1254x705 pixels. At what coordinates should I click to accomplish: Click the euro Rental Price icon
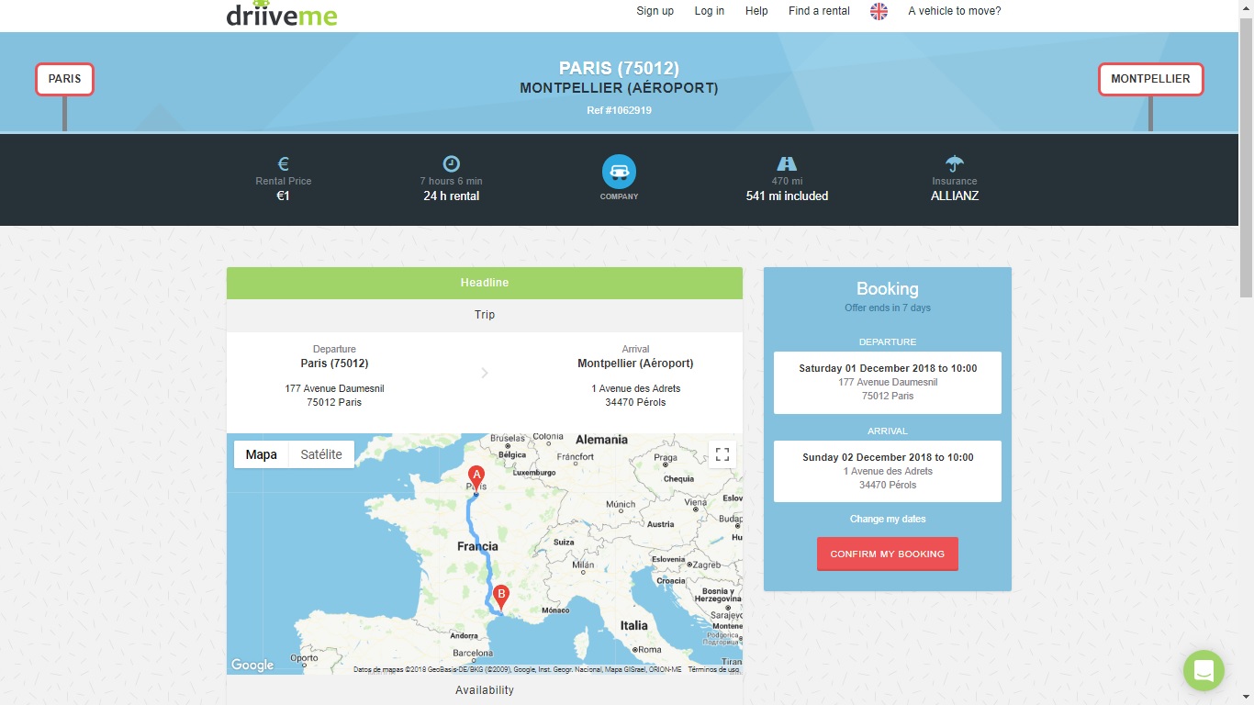(x=284, y=163)
